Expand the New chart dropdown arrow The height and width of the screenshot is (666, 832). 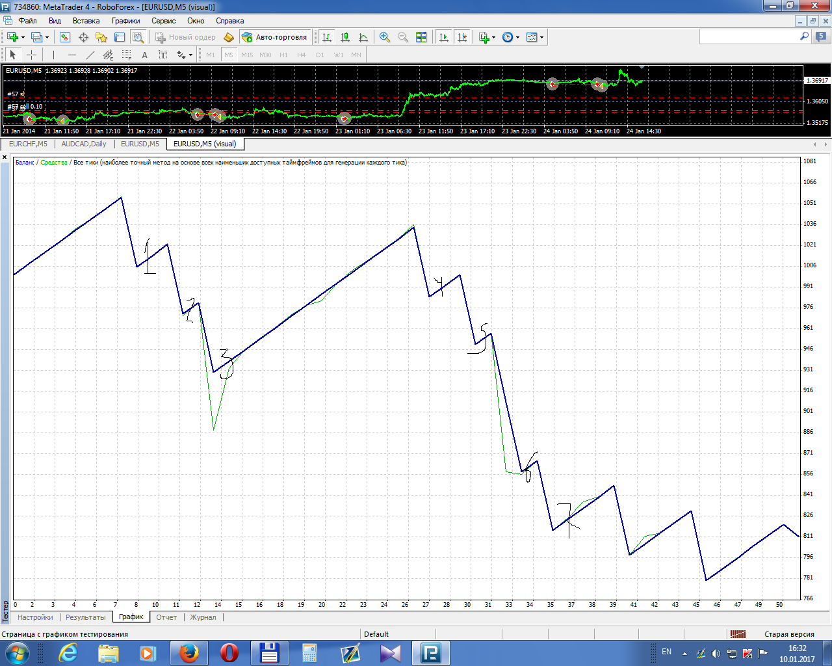tap(23, 37)
